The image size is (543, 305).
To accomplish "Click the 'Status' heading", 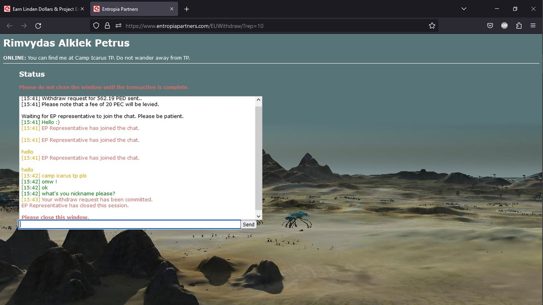I will [32, 74].
